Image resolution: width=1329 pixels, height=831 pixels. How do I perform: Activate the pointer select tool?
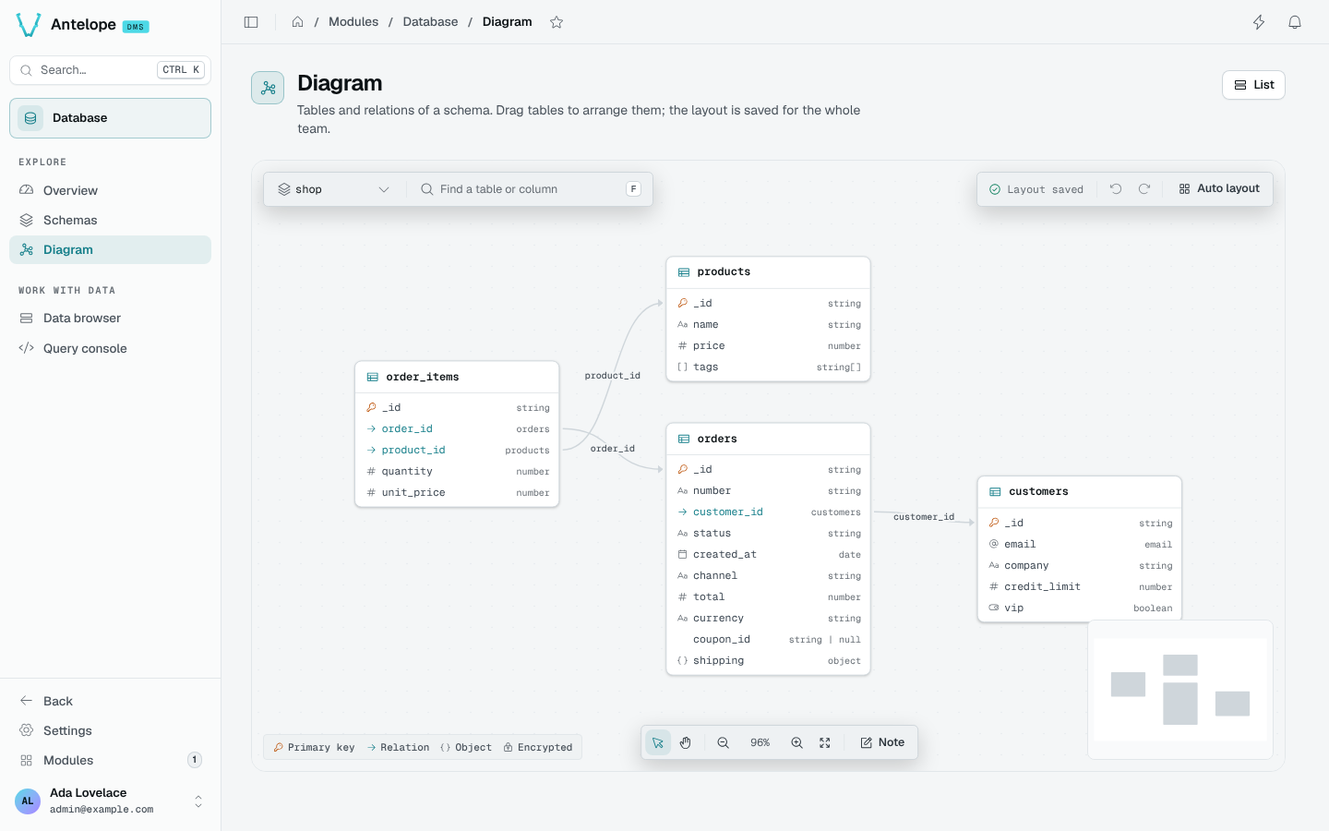point(658,742)
